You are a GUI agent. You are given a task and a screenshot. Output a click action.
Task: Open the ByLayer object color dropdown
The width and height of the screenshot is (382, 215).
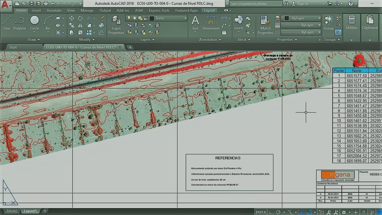(319, 18)
